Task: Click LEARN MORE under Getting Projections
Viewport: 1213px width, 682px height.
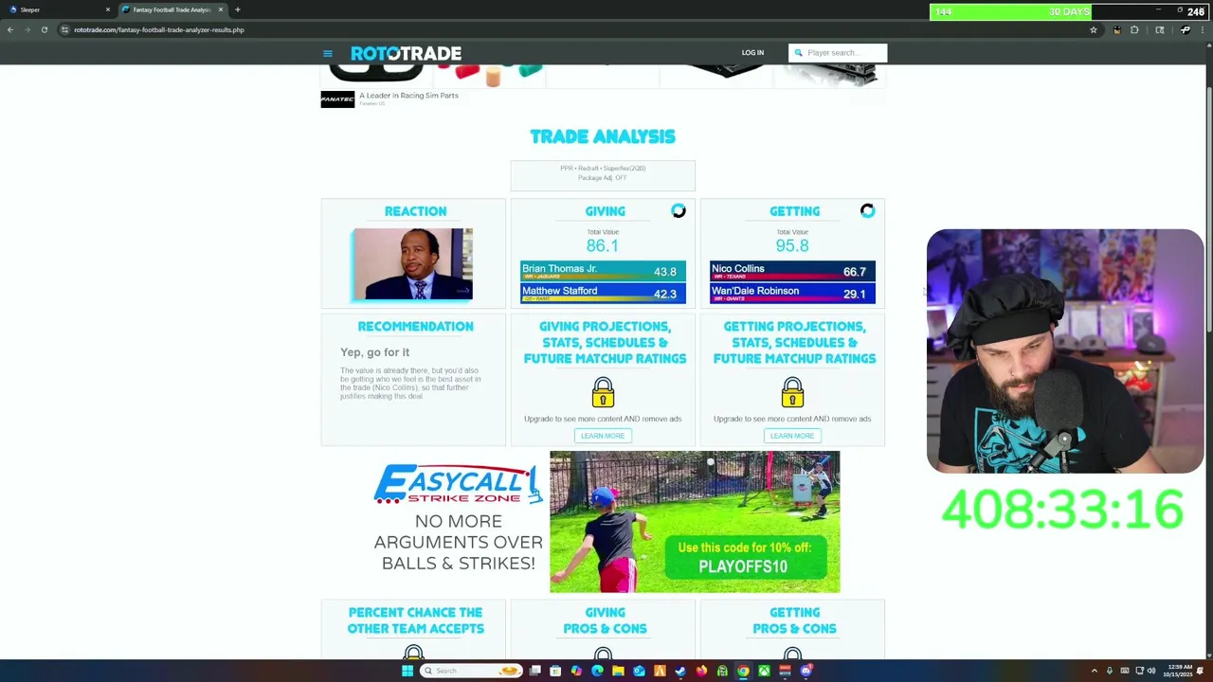Action: (x=792, y=436)
